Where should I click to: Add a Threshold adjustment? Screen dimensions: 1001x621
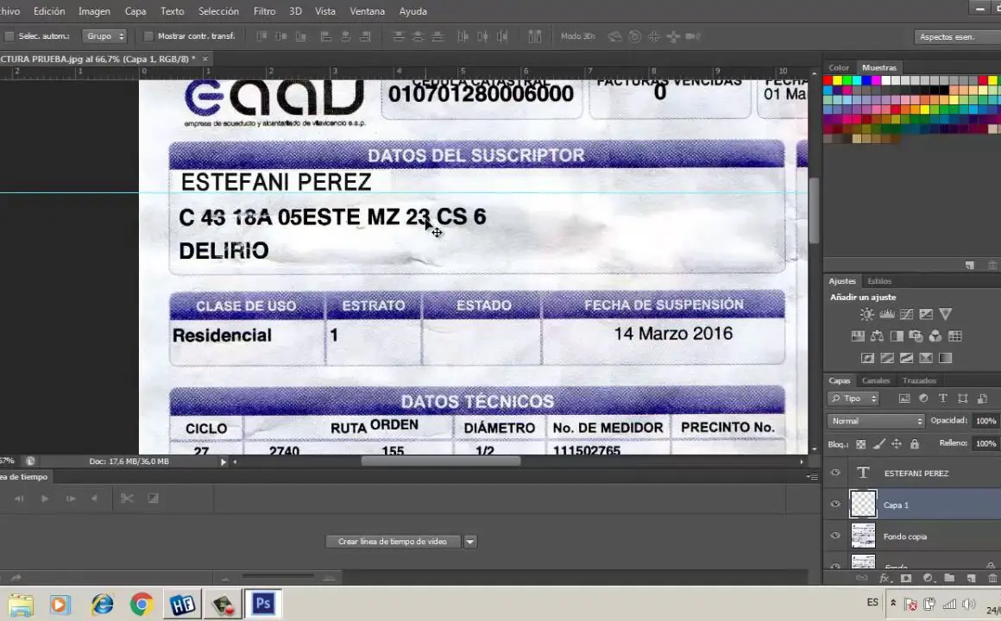pyautogui.click(x=907, y=358)
